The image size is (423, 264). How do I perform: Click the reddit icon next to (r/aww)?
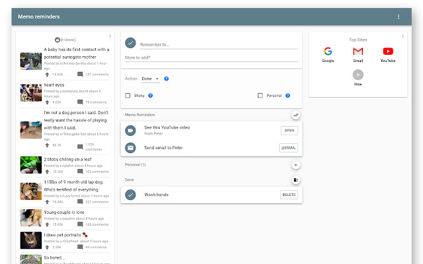click(58, 40)
